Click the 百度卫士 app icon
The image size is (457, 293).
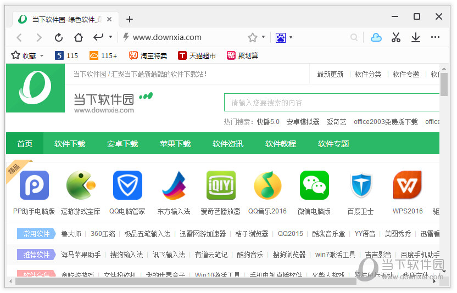click(361, 185)
